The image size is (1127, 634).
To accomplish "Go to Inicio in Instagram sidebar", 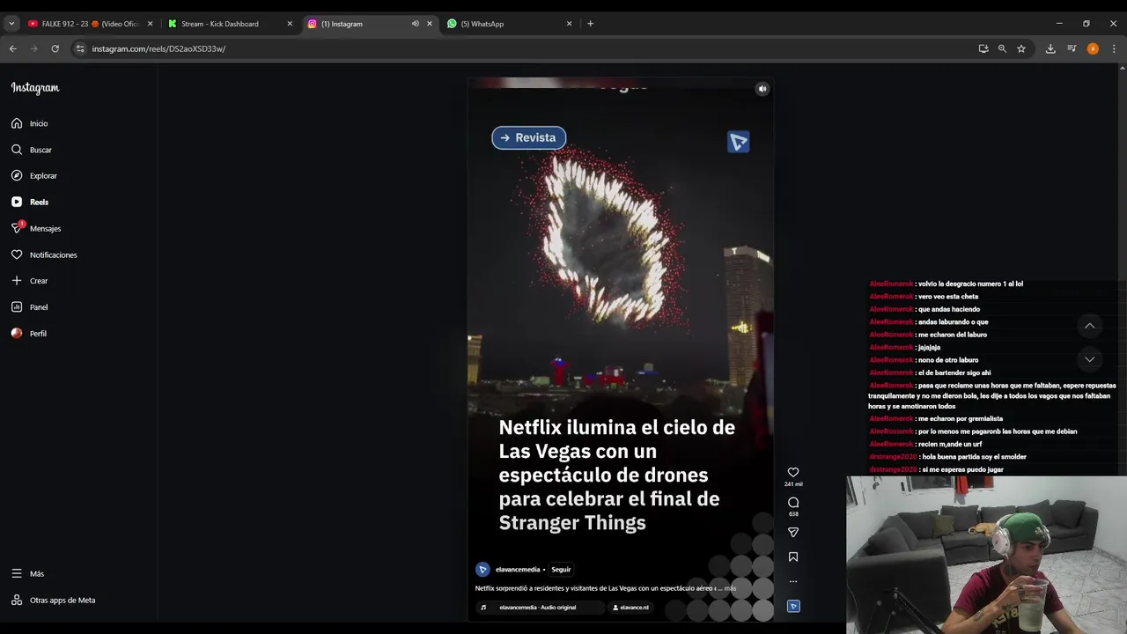I will pyautogui.click(x=30, y=123).
